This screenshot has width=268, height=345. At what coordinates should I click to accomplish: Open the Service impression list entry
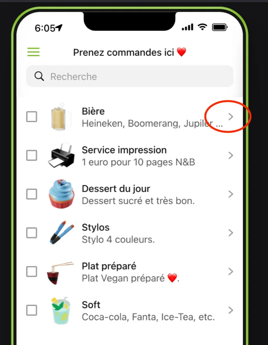[130, 155]
